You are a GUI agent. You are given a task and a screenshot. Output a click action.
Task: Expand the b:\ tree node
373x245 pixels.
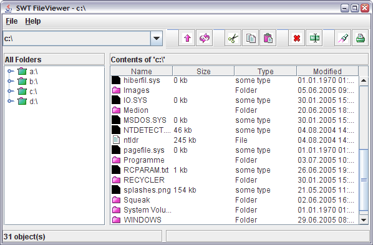[10, 81]
